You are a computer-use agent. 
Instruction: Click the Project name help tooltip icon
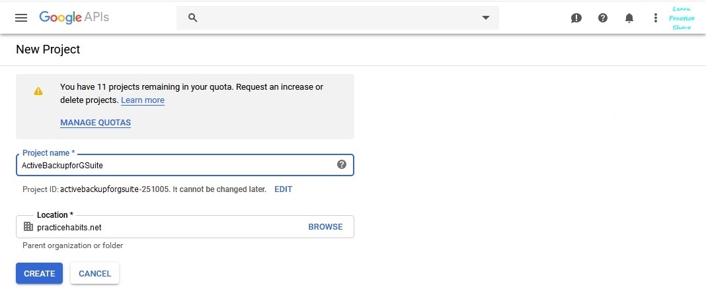(x=342, y=164)
